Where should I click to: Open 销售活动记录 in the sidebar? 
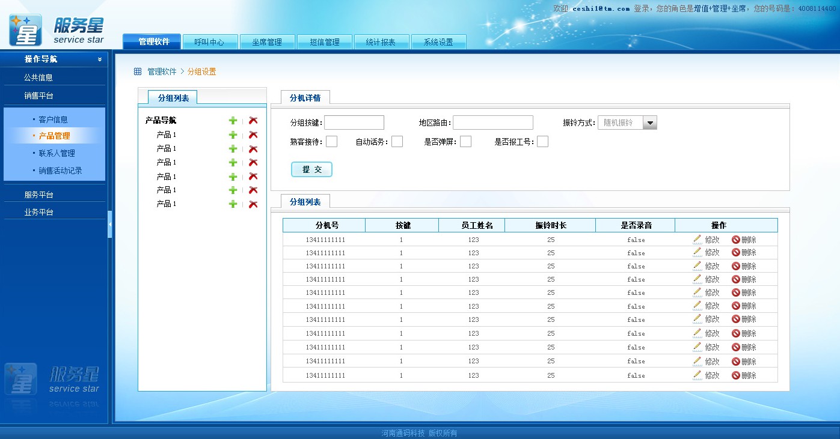(x=61, y=171)
